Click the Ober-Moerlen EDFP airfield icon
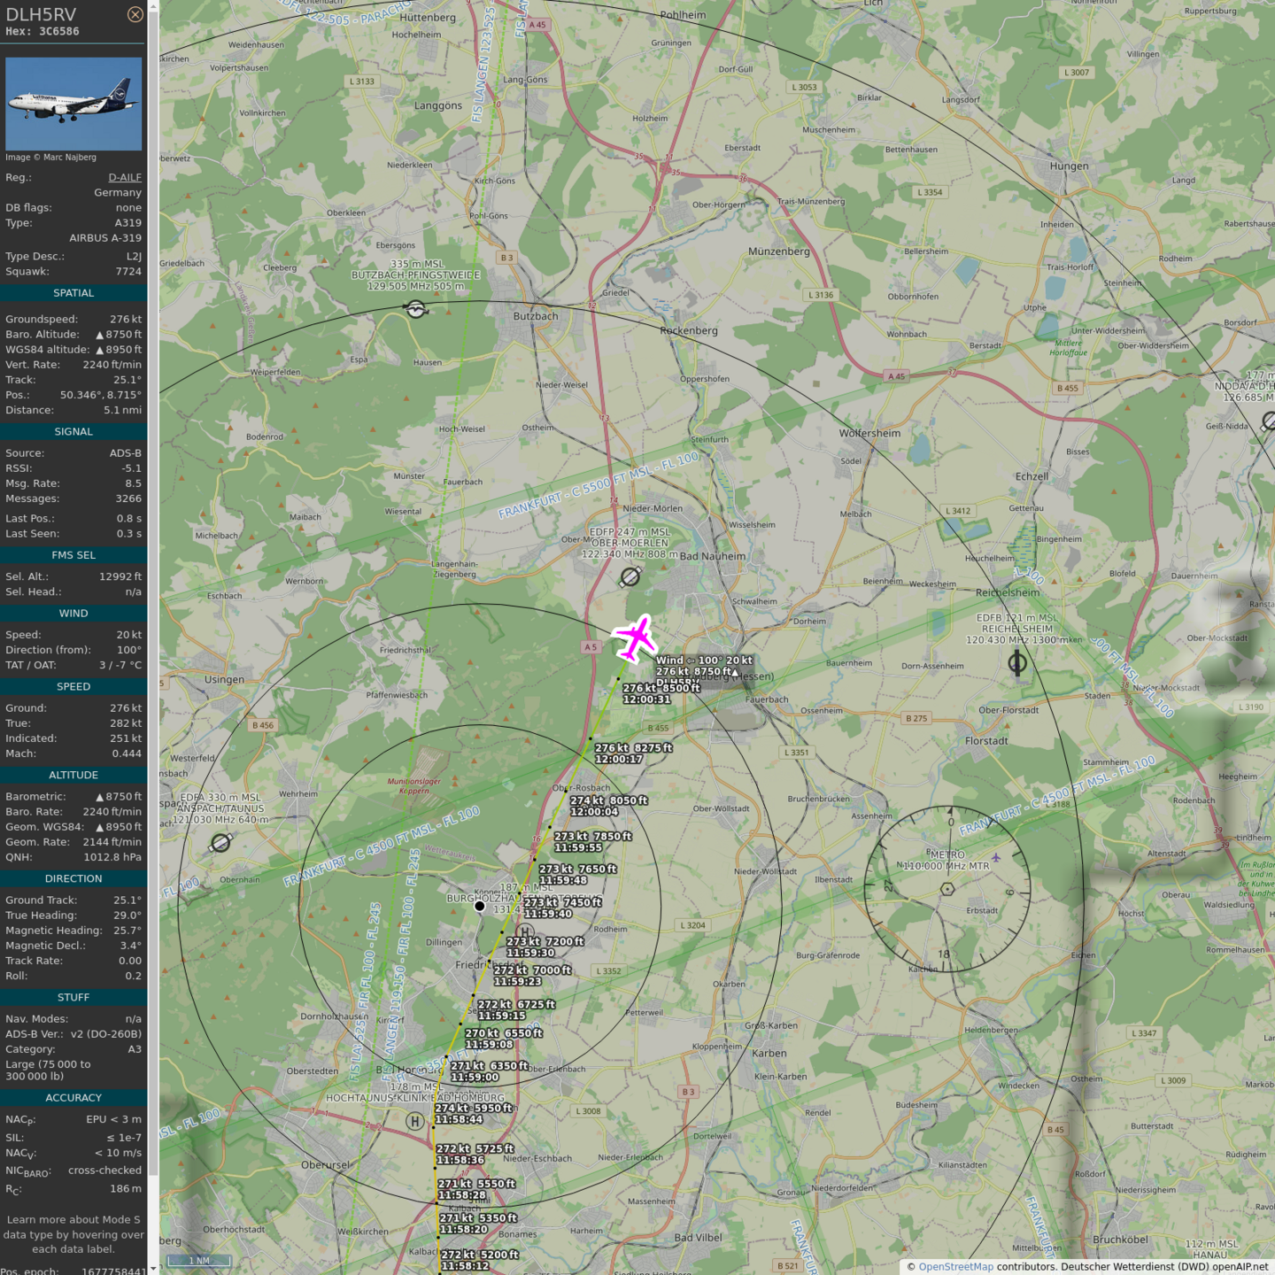 click(630, 577)
